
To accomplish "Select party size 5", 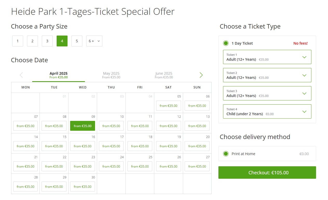I will tap(77, 41).
